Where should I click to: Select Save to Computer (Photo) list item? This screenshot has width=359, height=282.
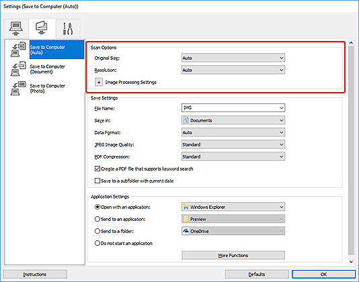[47, 88]
